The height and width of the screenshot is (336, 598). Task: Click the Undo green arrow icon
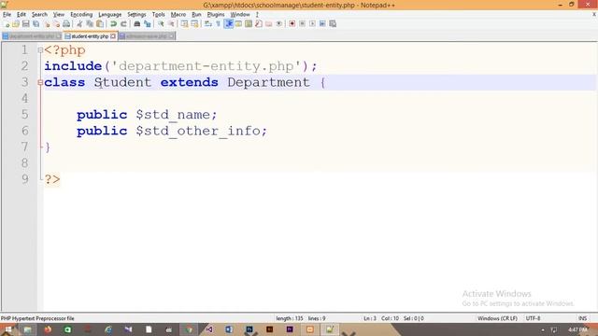[x=113, y=24]
